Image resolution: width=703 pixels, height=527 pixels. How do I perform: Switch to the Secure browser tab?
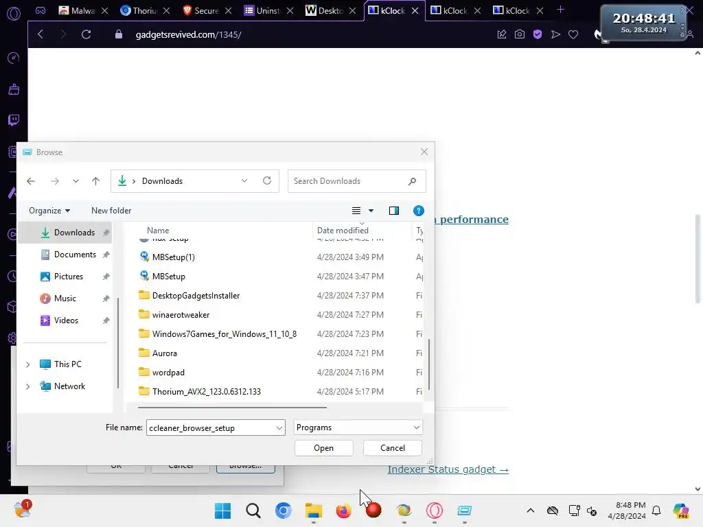[207, 10]
